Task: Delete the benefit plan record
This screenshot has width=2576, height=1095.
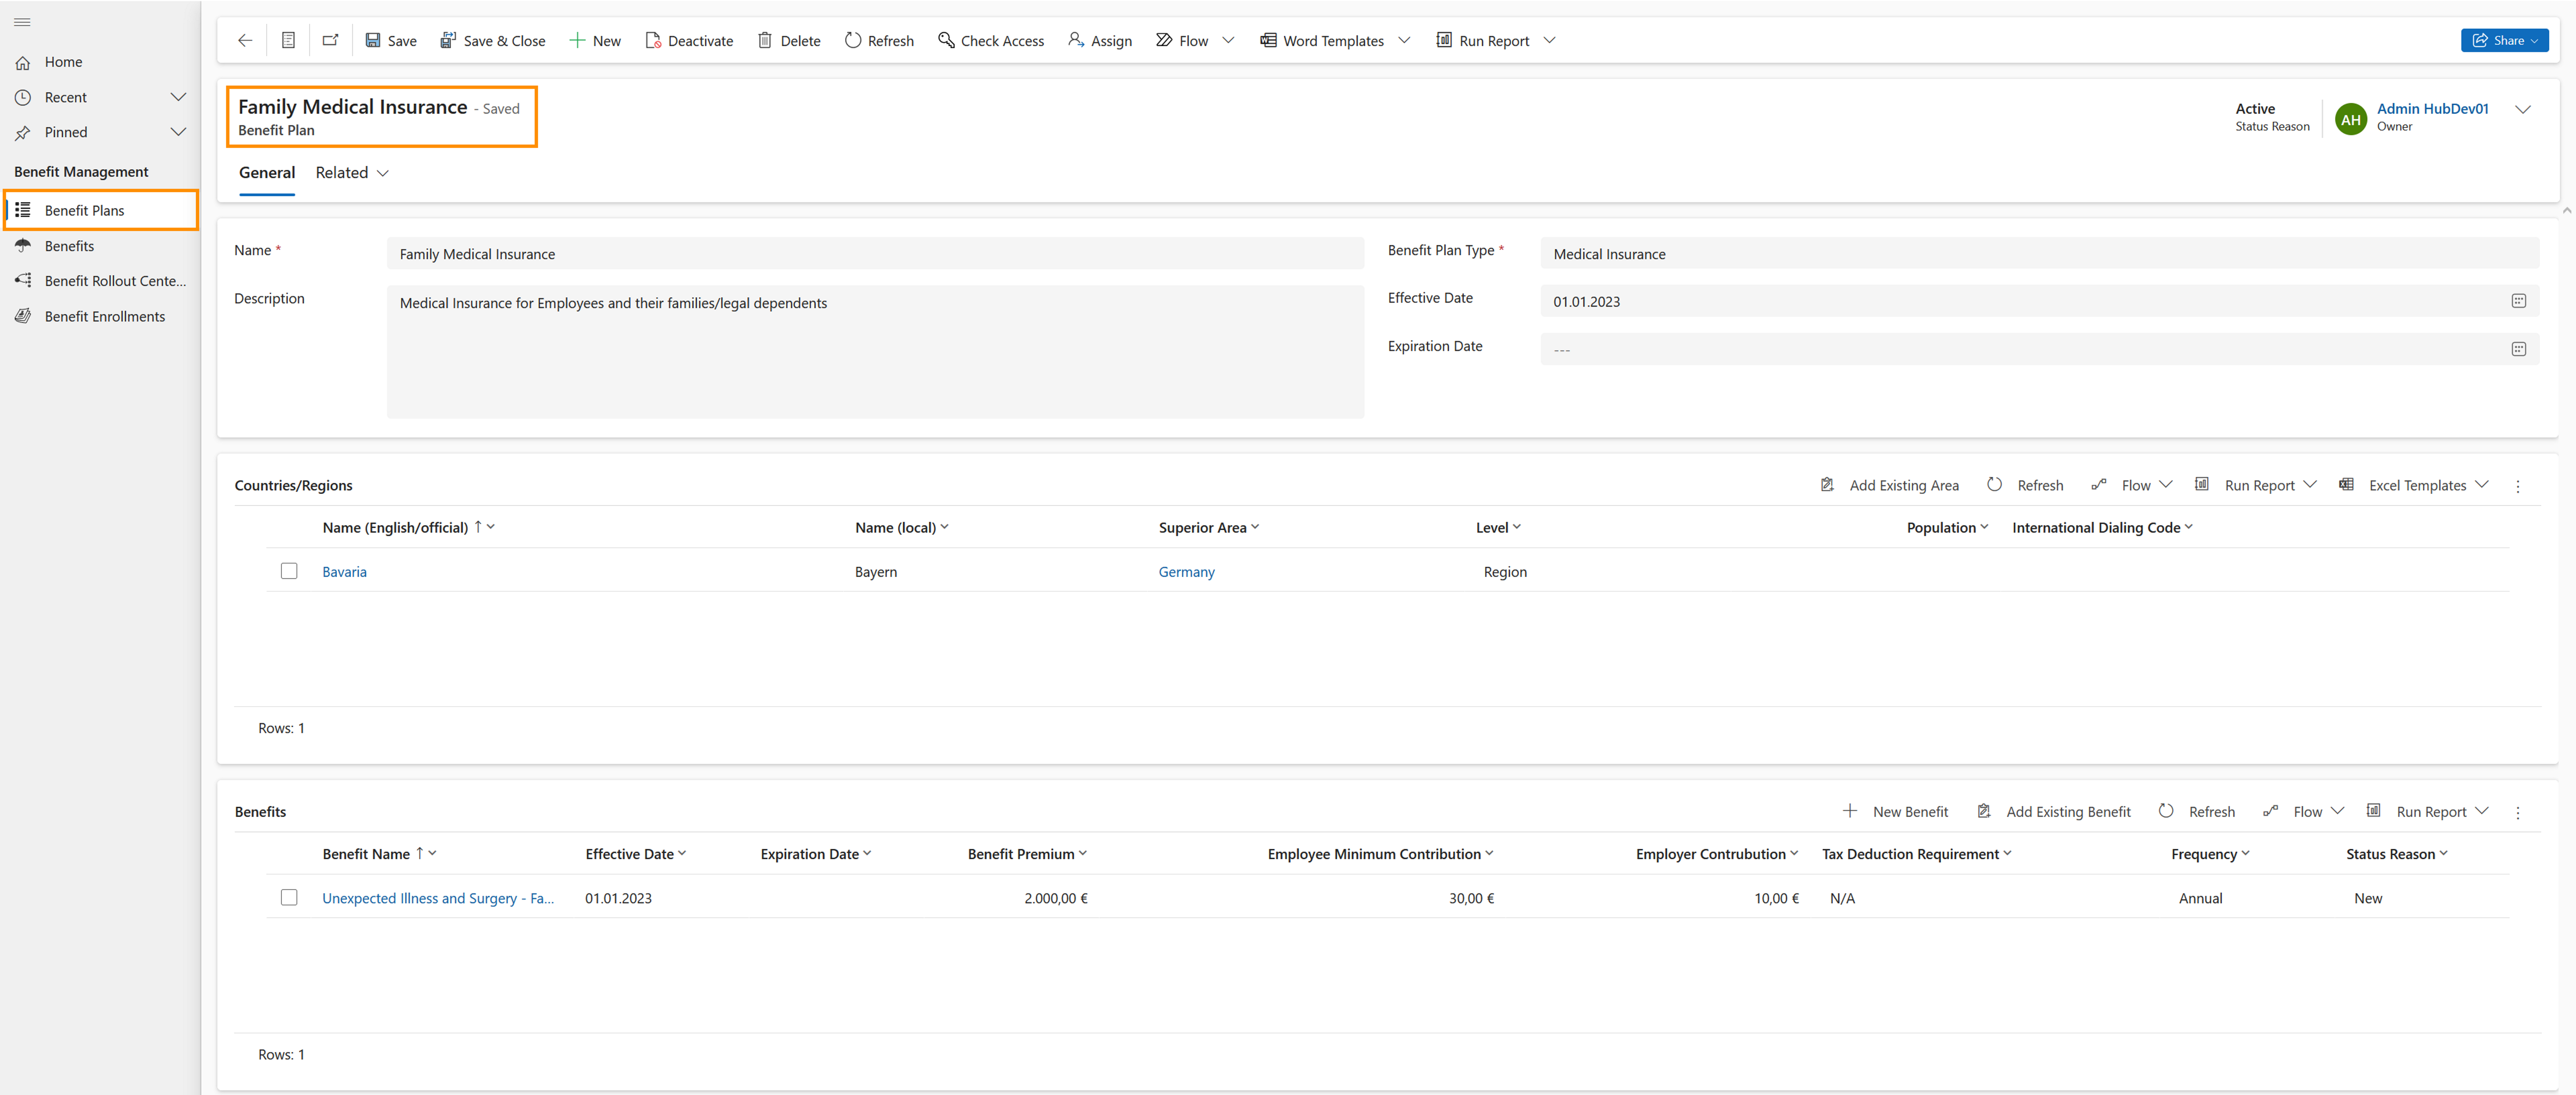Action: [x=789, y=41]
